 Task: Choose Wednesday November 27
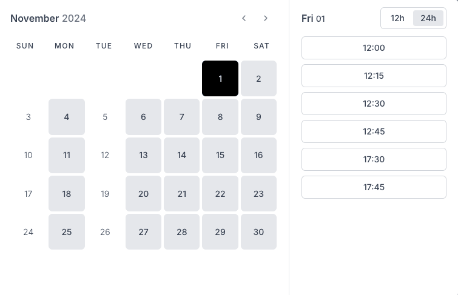point(143,232)
